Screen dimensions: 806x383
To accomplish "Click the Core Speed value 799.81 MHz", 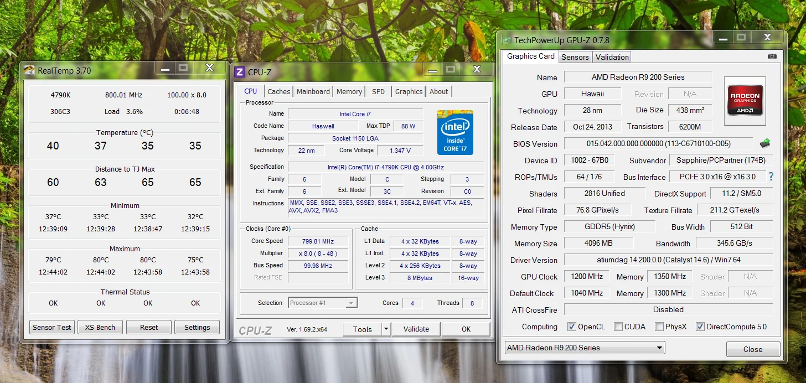I will pyautogui.click(x=318, y=241).
